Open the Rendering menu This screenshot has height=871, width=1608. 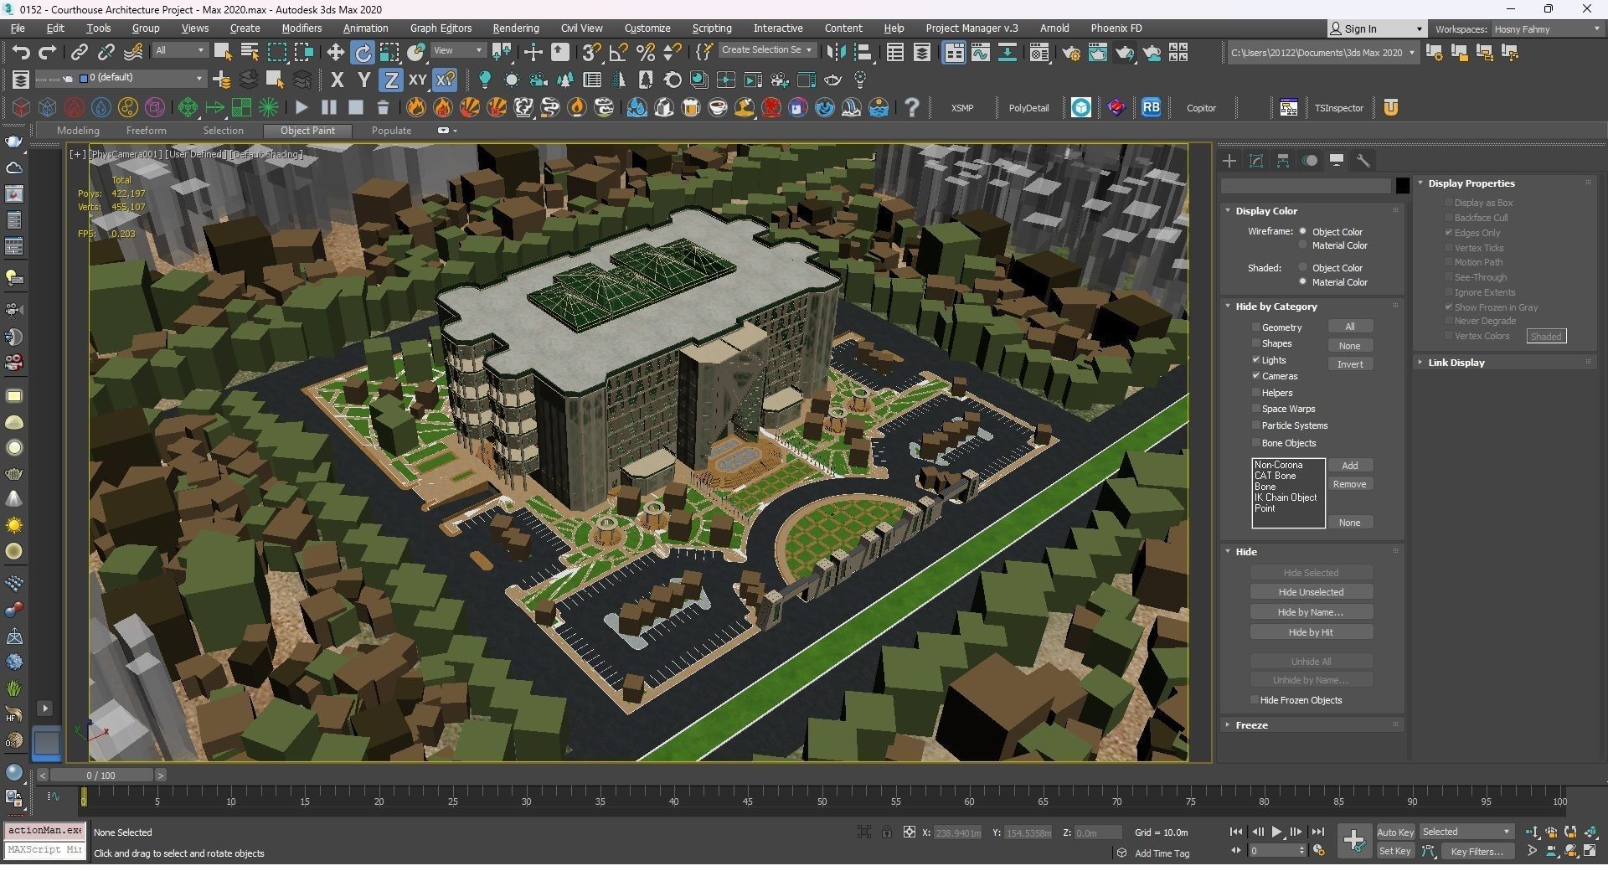515,28
